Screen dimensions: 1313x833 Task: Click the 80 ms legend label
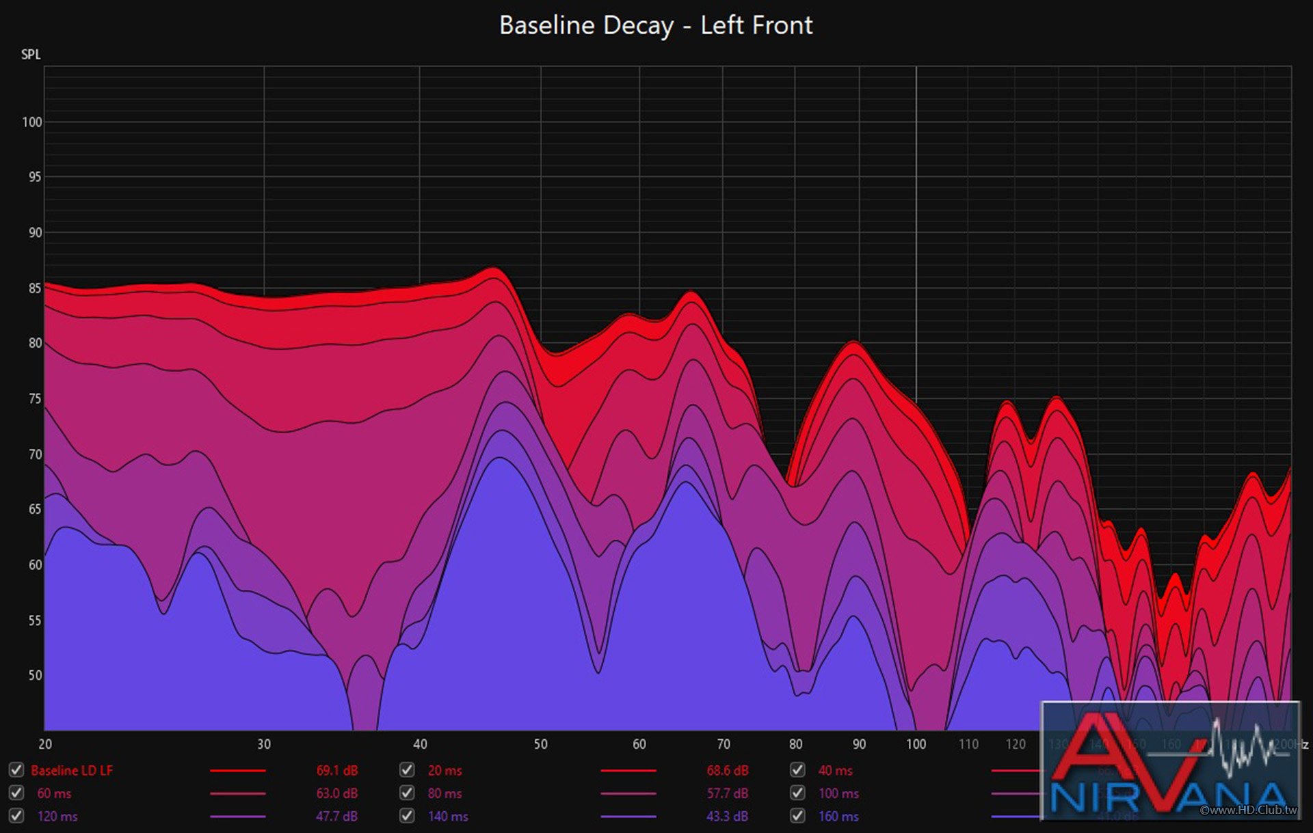tap(445, 793)
